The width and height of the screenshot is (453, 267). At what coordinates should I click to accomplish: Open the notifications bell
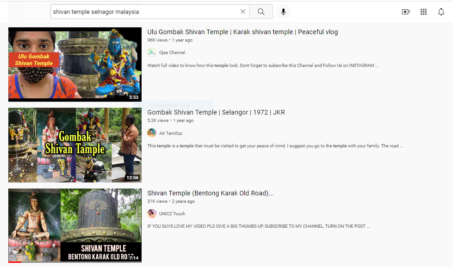(x=441, y=12)
